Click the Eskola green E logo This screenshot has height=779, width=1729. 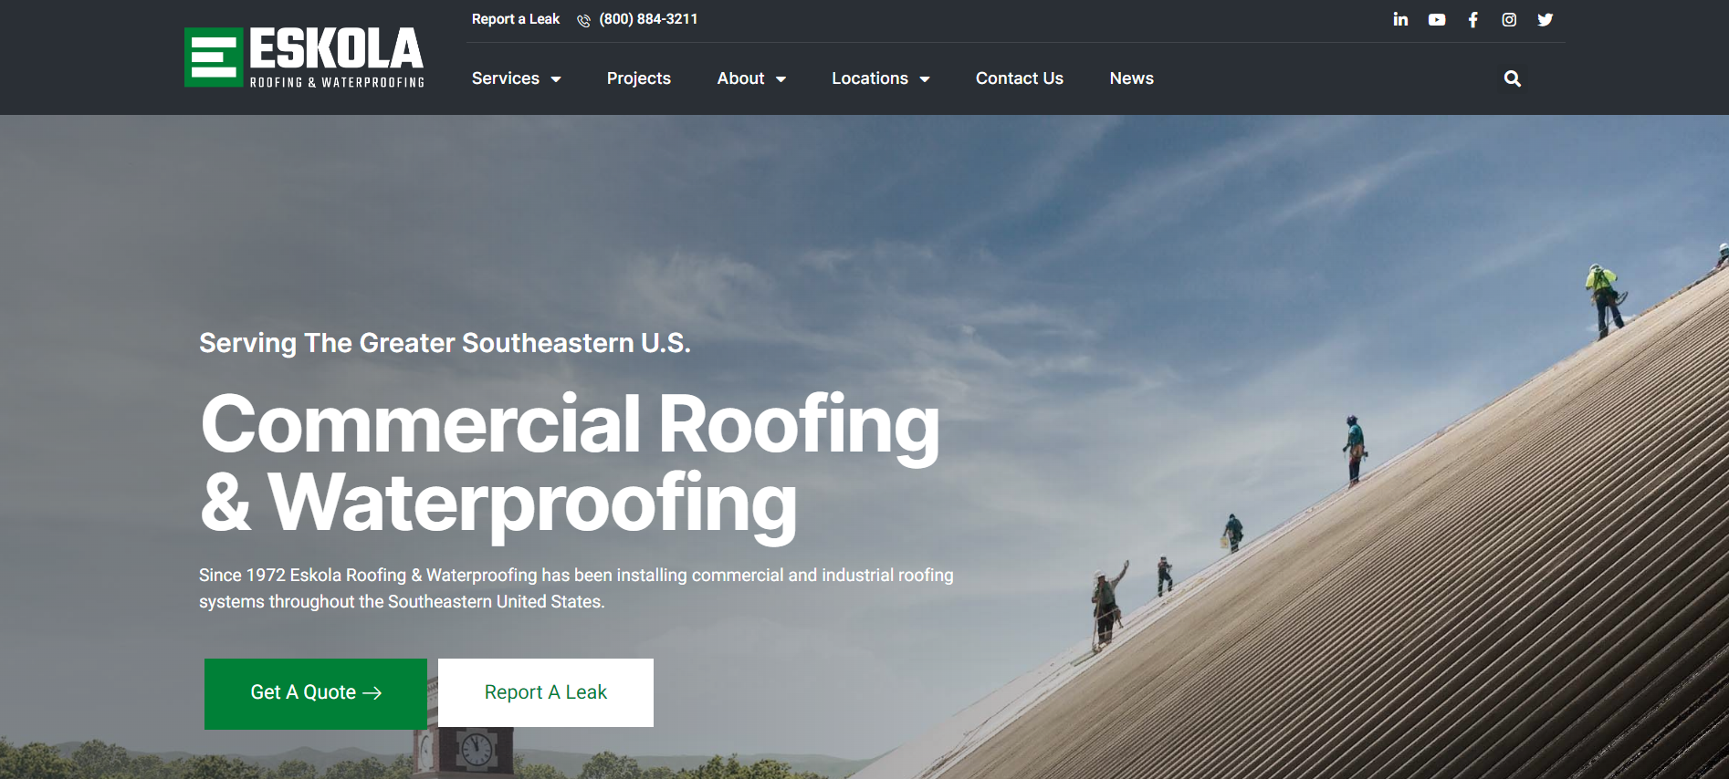pos(214,57)
